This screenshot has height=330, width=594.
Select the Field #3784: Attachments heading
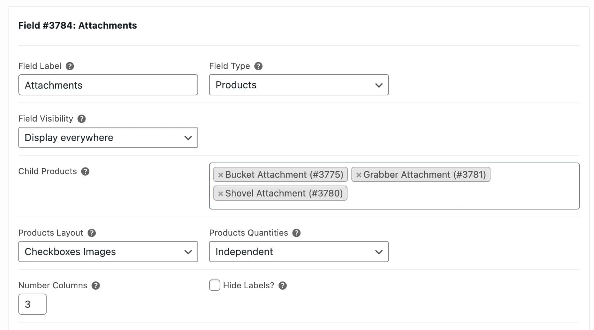[x=78, y=25]
